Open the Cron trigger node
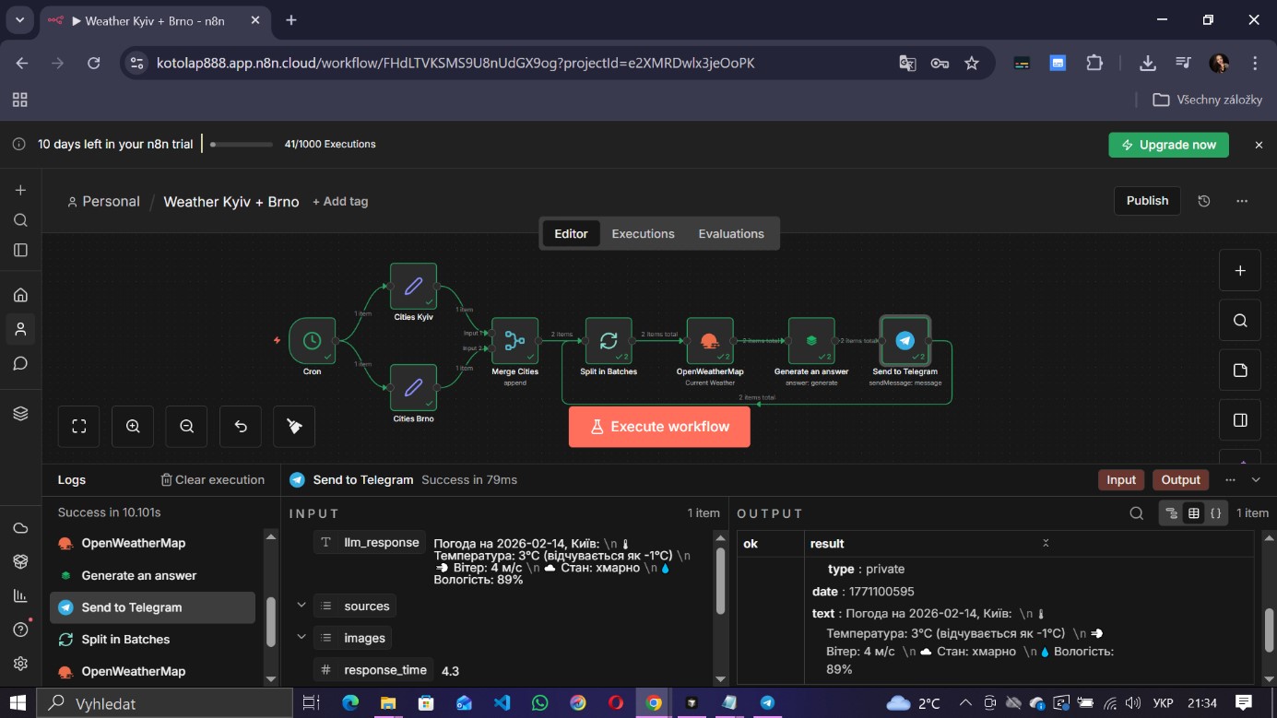The height and width of the screenshot is (718, 1277). (312, 341)
